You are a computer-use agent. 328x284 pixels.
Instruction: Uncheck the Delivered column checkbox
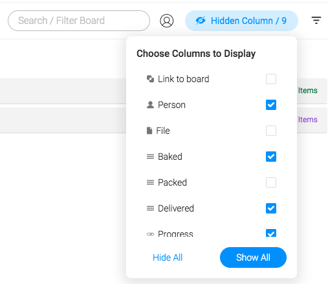pos(271,208)
